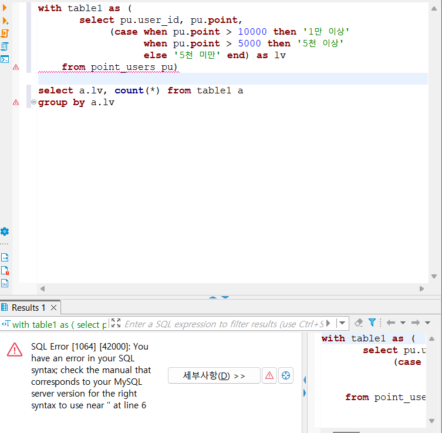Image resolution: width=442 pixels, height=433 pixels.
Task: Click the red warning icon button
Action: (269, 375)
